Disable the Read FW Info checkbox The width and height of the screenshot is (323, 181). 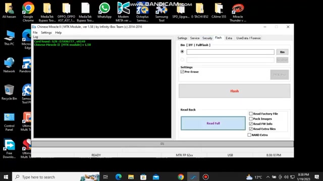(x=251, y=124)
